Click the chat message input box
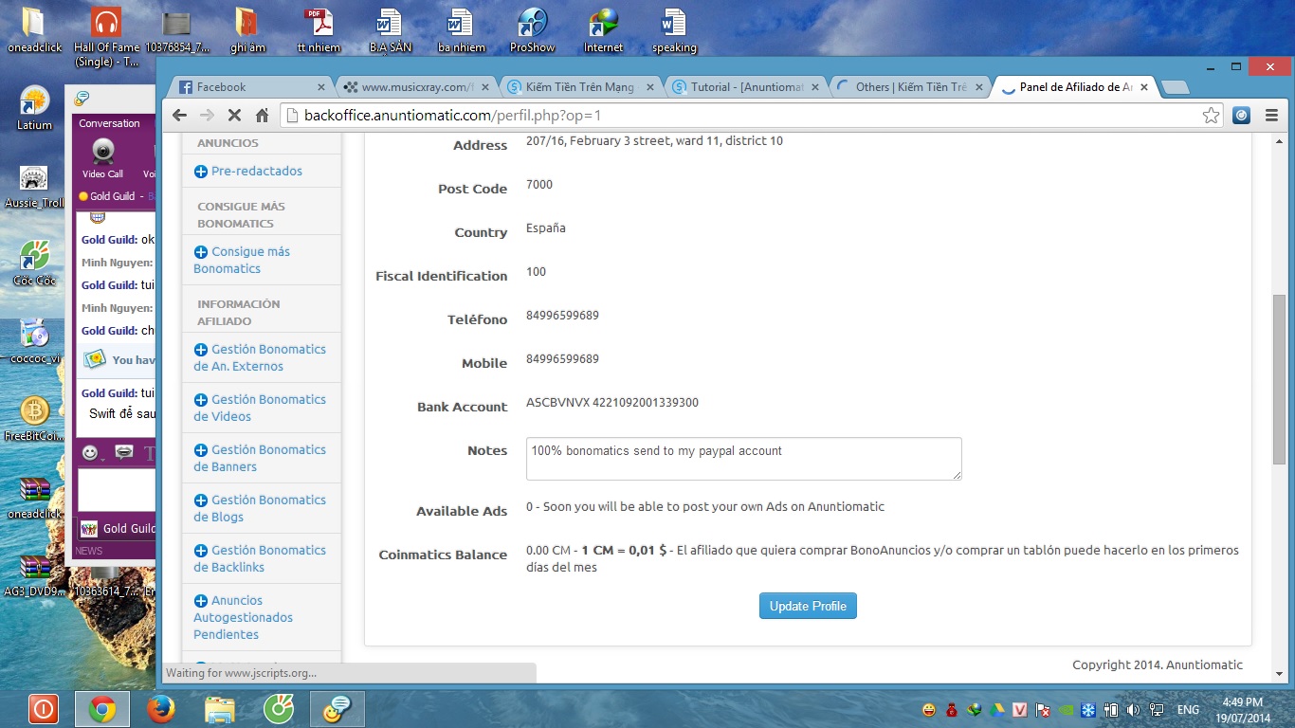The image size is (1295, 728). coord(117,490)
